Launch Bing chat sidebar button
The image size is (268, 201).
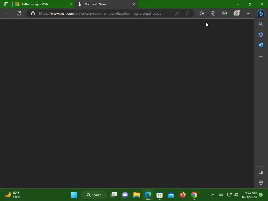coord(261,13)
